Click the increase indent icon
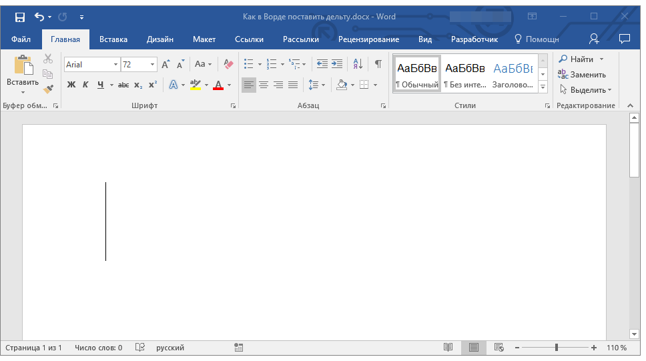 tap(337, 64)
